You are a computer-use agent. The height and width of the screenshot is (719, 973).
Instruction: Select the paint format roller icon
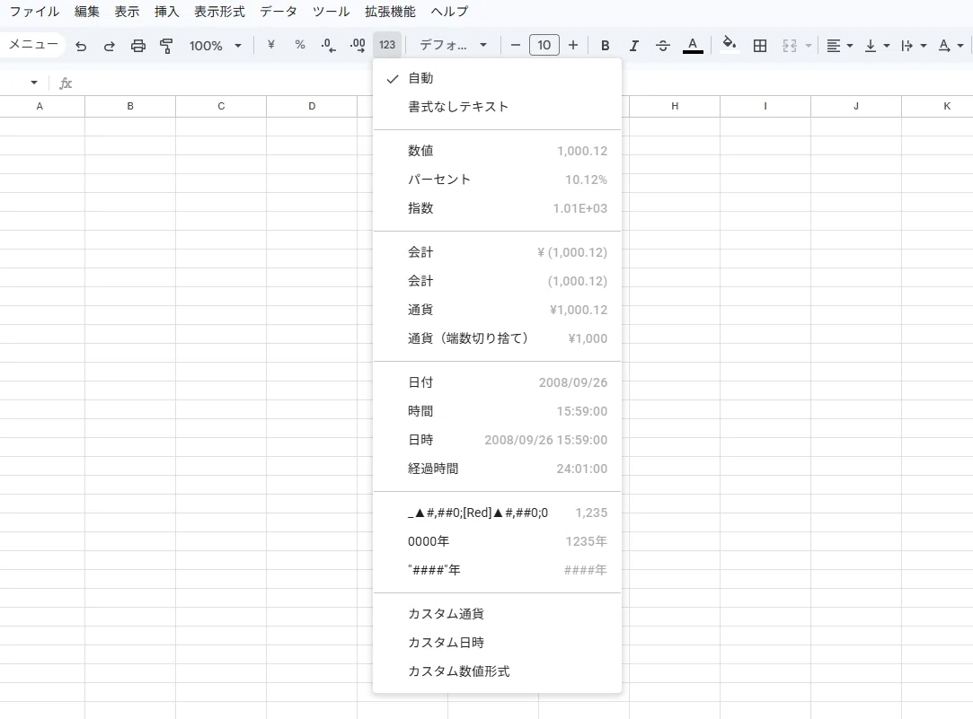tap(166, 45)
